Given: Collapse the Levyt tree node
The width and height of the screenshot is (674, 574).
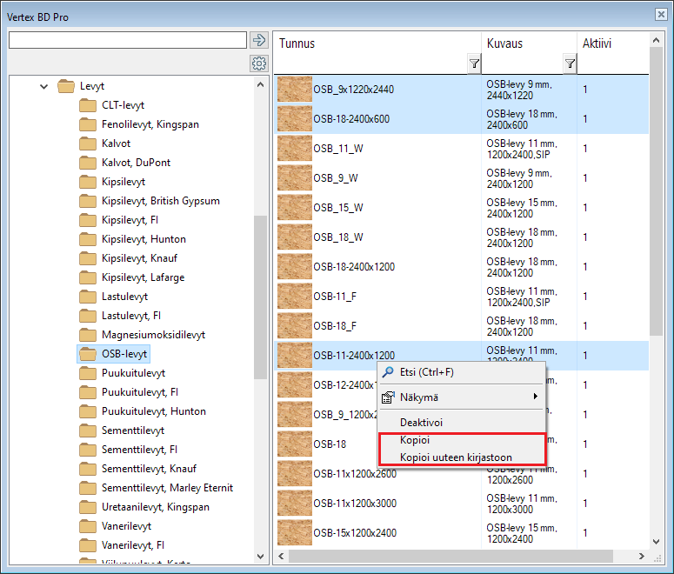Looking at the screenshot, I should point(44,86).
